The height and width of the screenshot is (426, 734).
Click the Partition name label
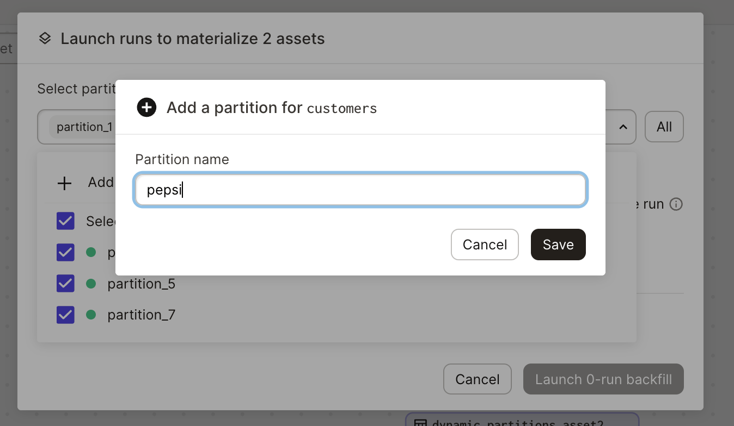coord(182,159)
